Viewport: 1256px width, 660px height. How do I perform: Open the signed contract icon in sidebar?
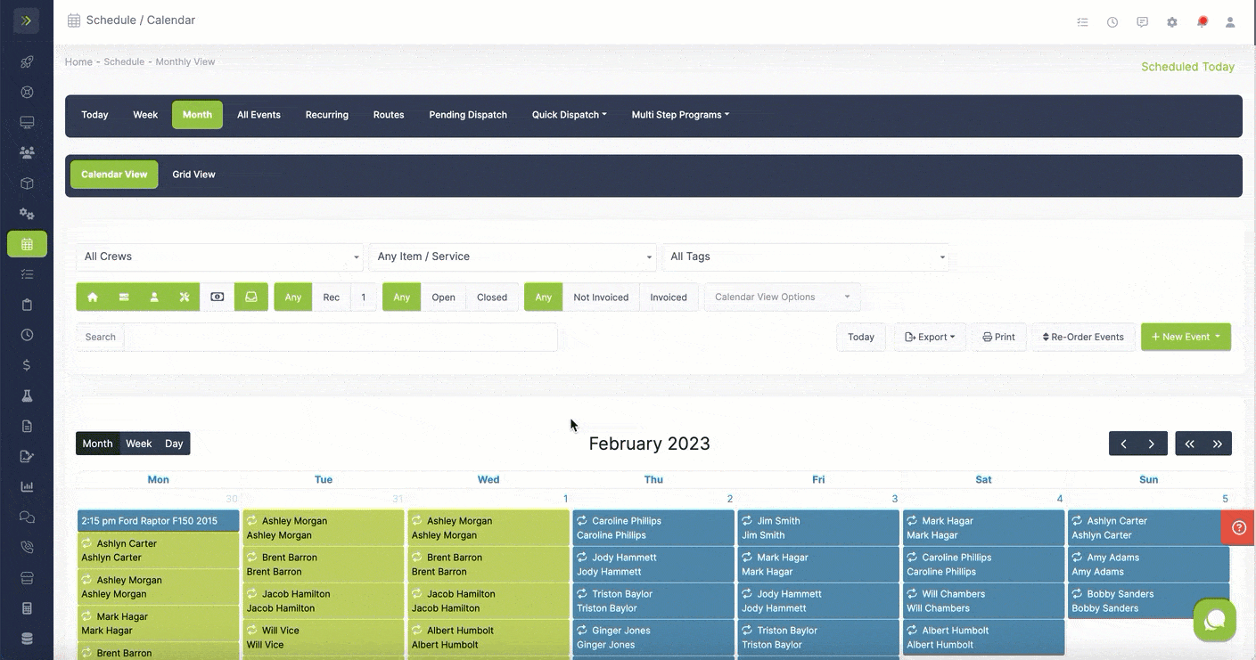[x=27, y=456]
